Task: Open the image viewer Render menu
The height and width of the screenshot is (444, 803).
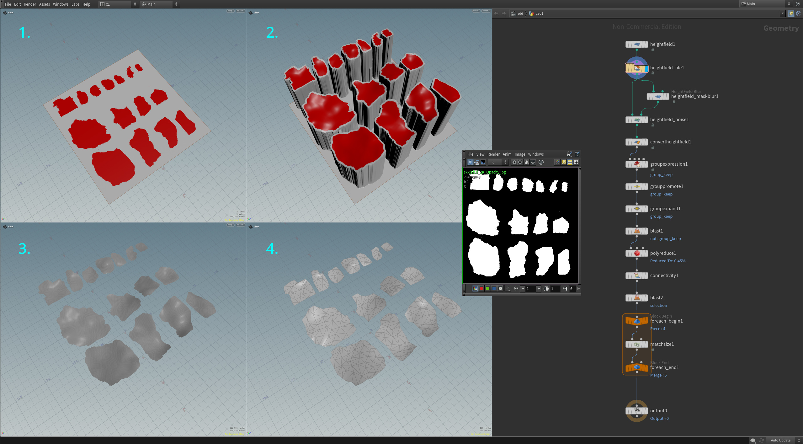Action: point(493,154)
